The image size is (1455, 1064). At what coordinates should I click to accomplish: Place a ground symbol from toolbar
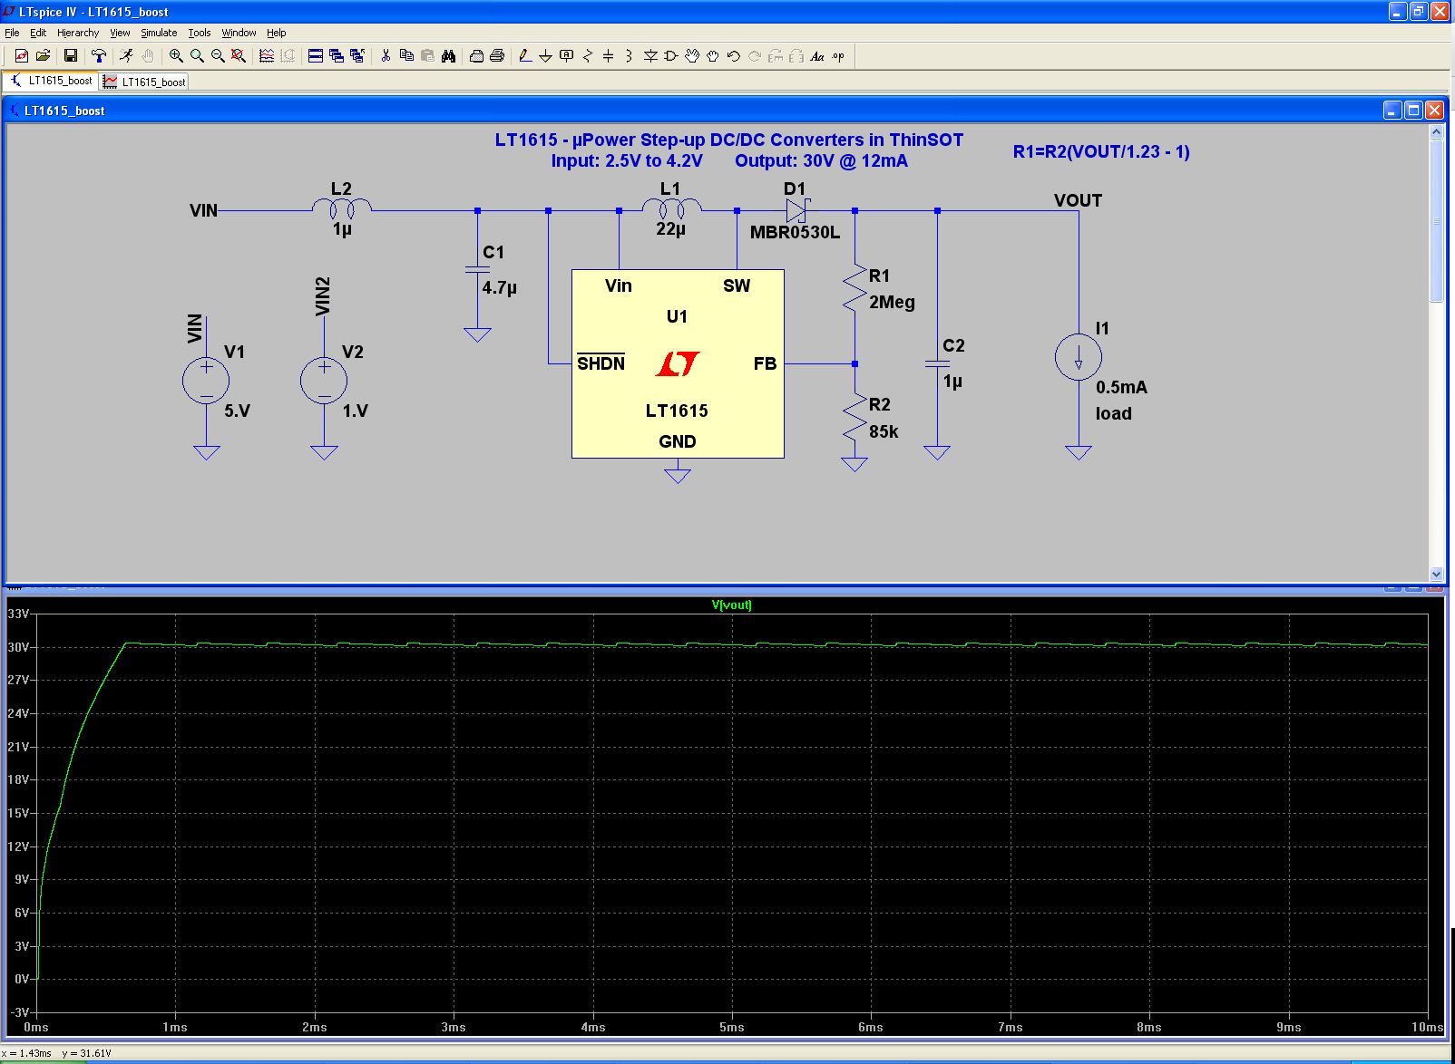coord(546,56)
